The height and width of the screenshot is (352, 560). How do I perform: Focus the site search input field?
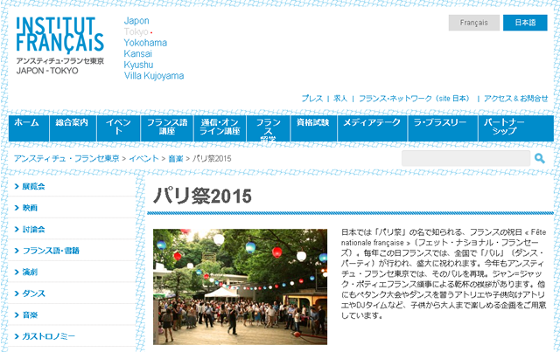tap(465, 158)
